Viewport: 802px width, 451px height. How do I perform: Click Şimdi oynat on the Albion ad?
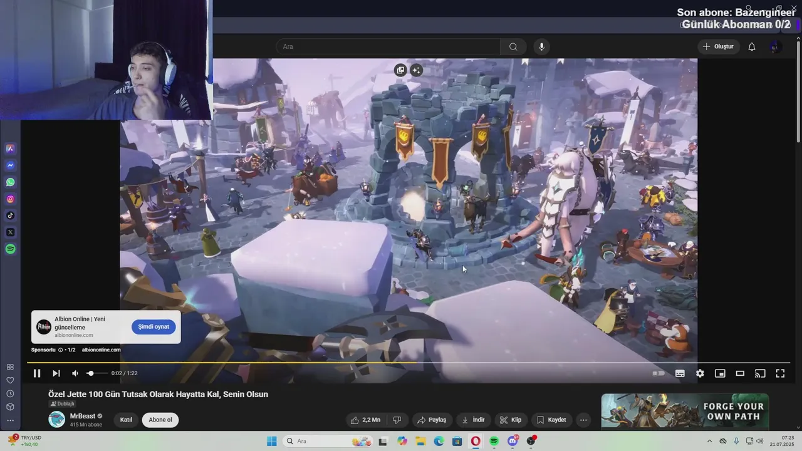coord(154,327)
